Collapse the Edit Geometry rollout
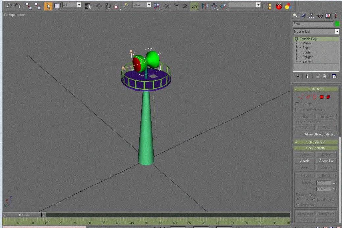Image resolution: width=342 pixels, height=228 pixels. point(316,148)
